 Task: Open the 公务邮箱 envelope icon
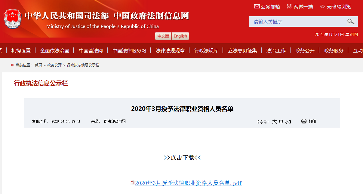(x=257, y=6)
